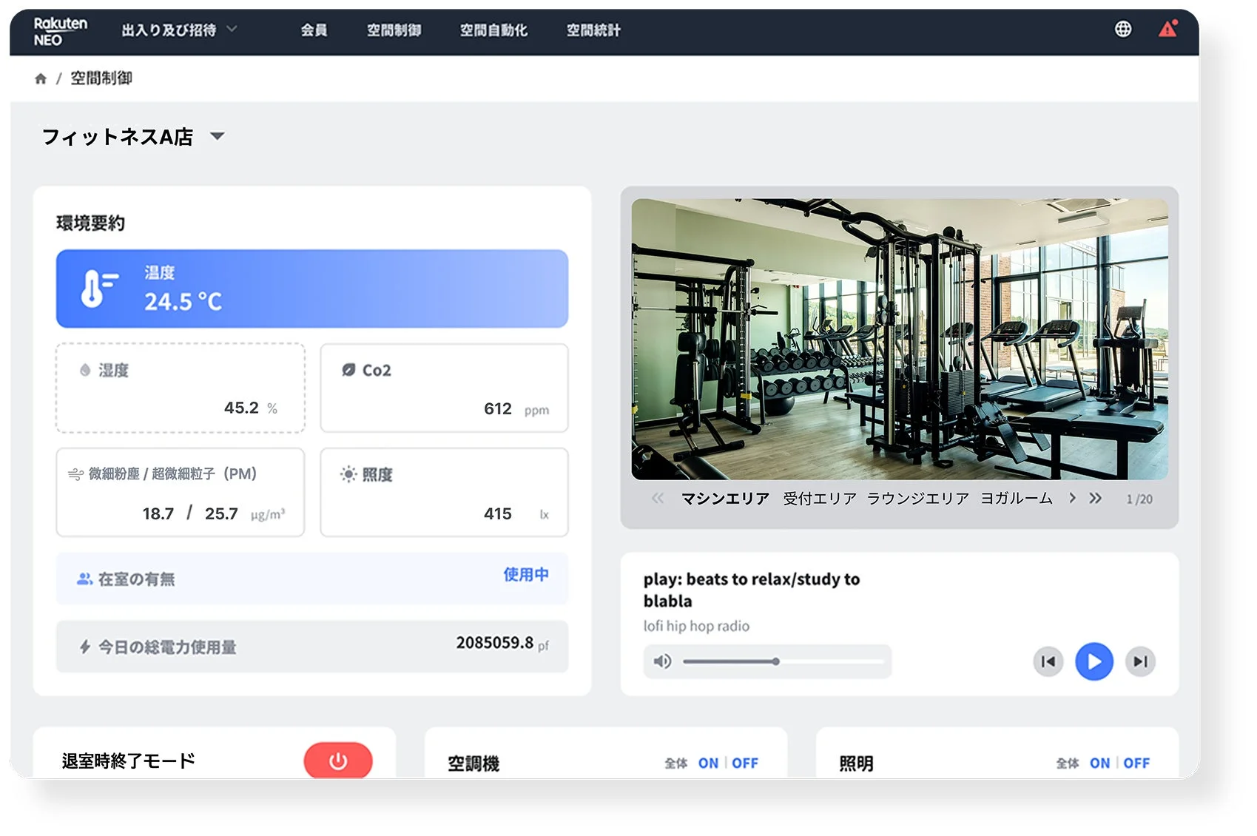Select the 受付エリア camera tab

820,499
